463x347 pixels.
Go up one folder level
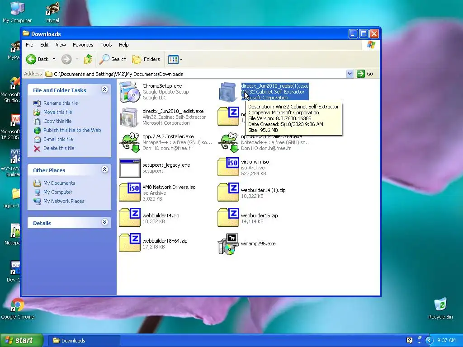click(x=88, y=59)
